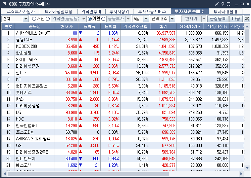Screen dimensions: 251x178
Task: Switch to 투자자상위 tab
Action: (119, 12)
